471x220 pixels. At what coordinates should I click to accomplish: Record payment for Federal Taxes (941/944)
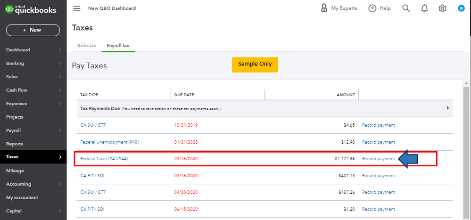click(x=378, y=159)
